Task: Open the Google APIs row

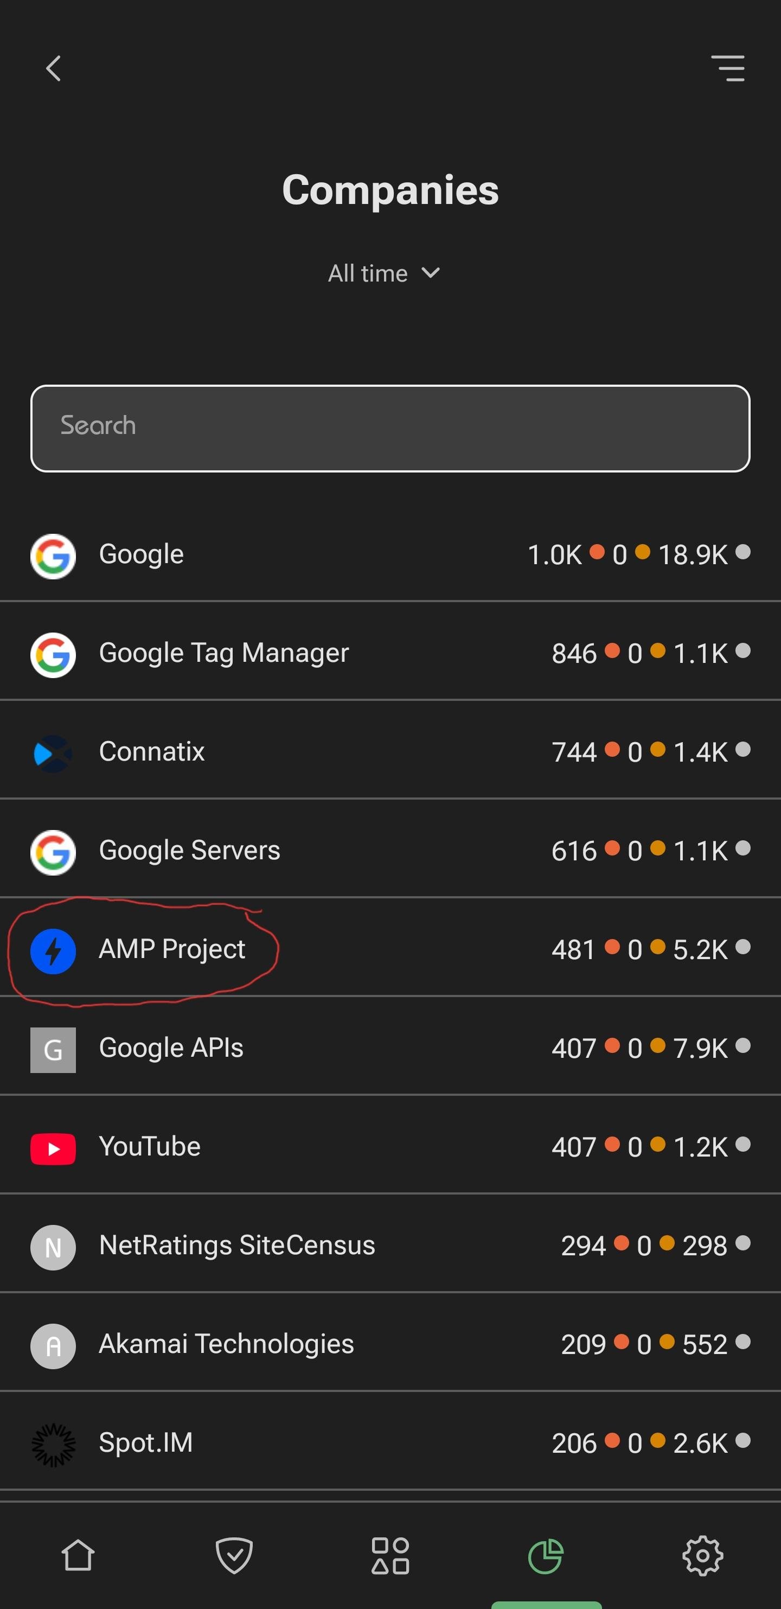Action: tap(390, 1048)
